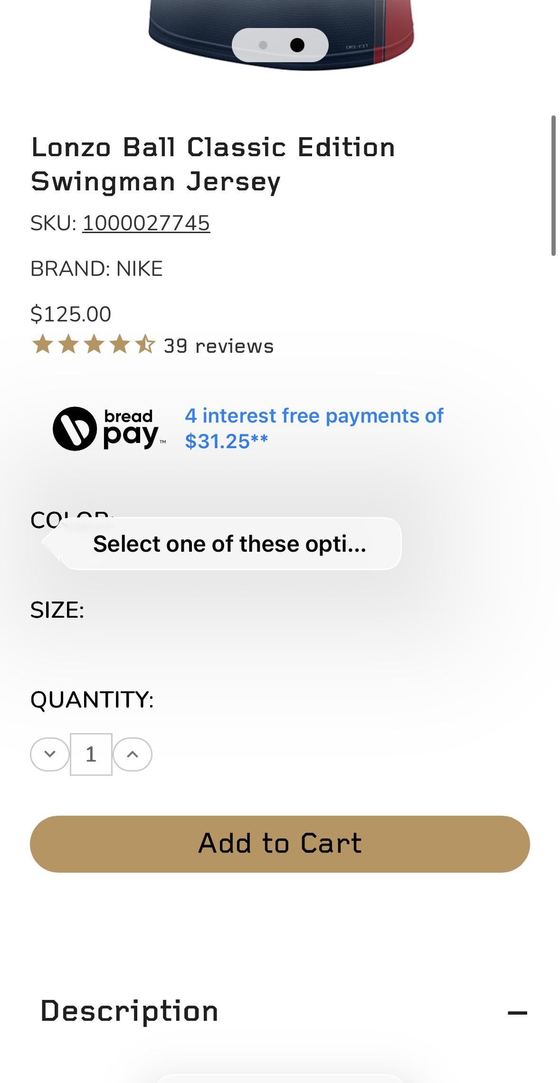Collapse Description using the minus icon

[x=517, y=1012]
